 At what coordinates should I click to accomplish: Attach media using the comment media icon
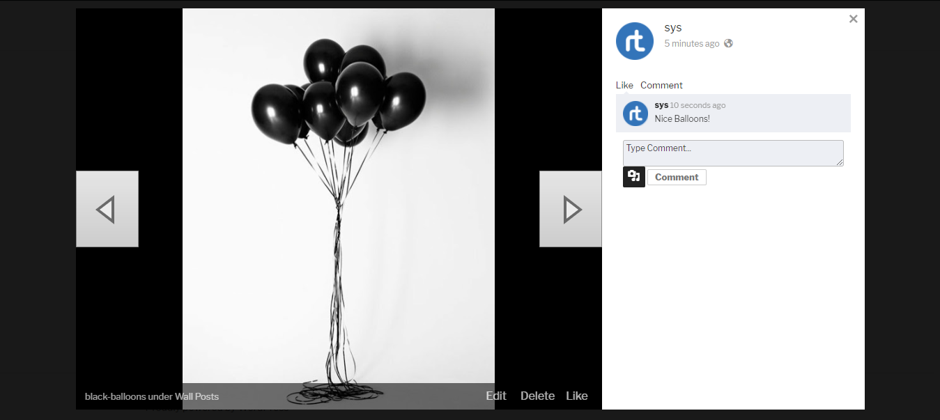tap(633, 177)
